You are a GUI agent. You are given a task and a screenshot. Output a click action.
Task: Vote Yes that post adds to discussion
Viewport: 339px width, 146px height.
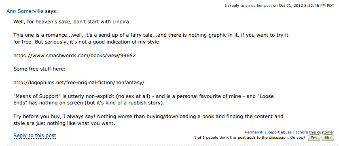click(314, 138)
